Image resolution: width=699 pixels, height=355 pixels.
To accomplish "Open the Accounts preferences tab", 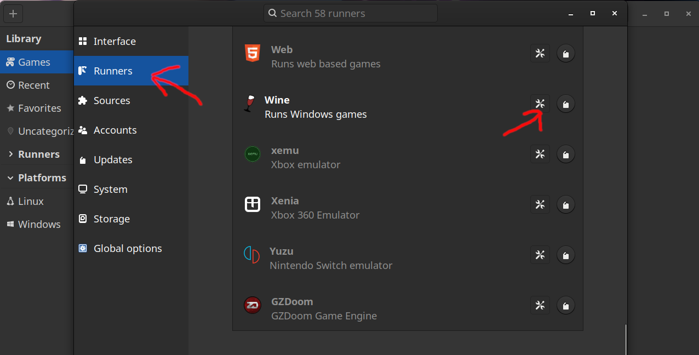I will pos(131,130).
